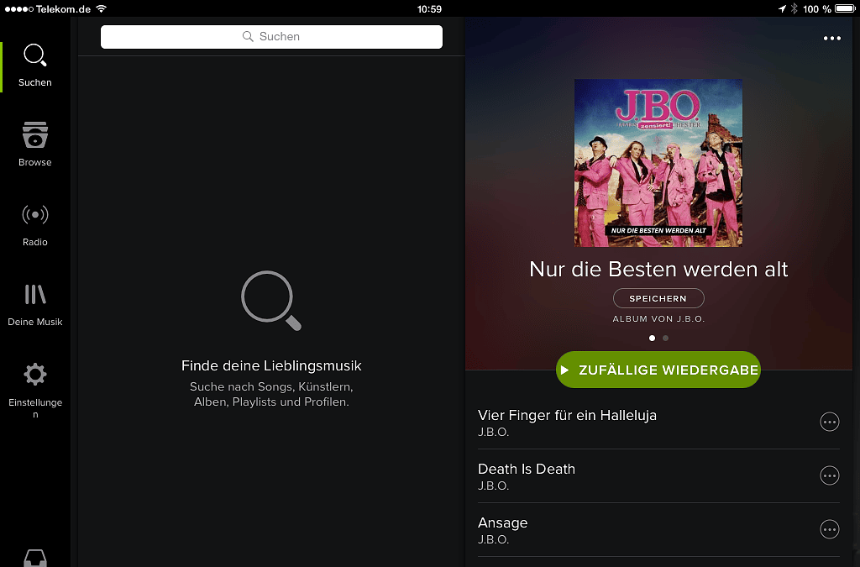Screen dimensions: 860x567
Task: Open Einstellungen settings gear
Action: pyautogui.click(x=35, y=390)
